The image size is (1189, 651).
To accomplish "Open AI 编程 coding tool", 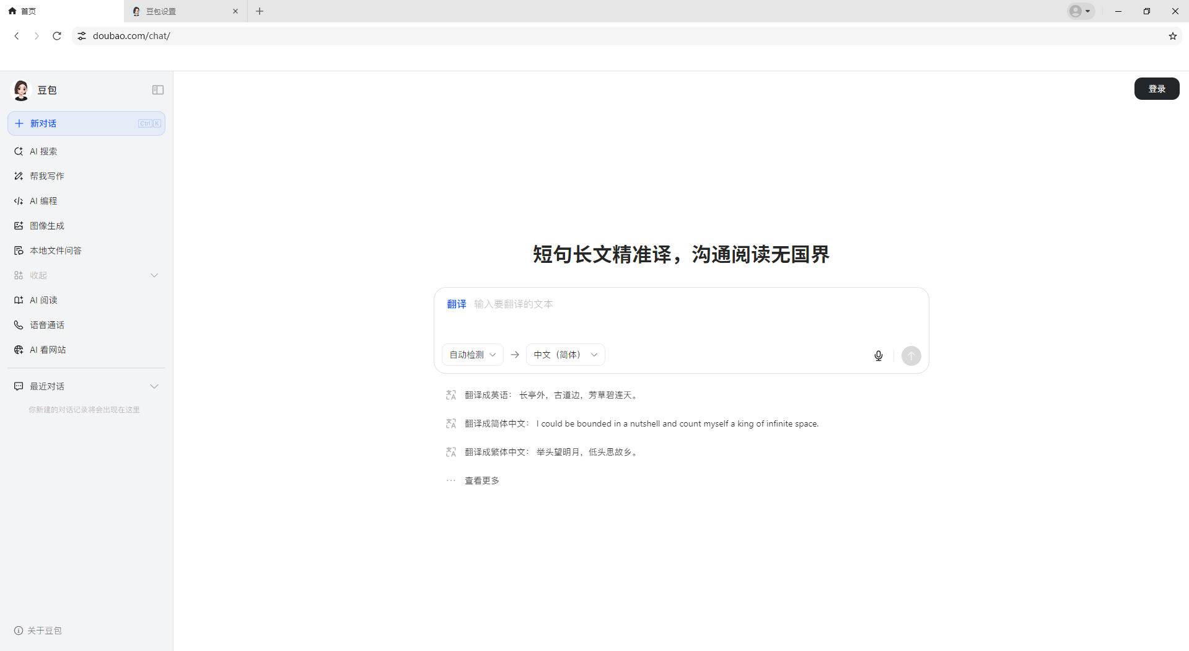I will coord(43,201).
